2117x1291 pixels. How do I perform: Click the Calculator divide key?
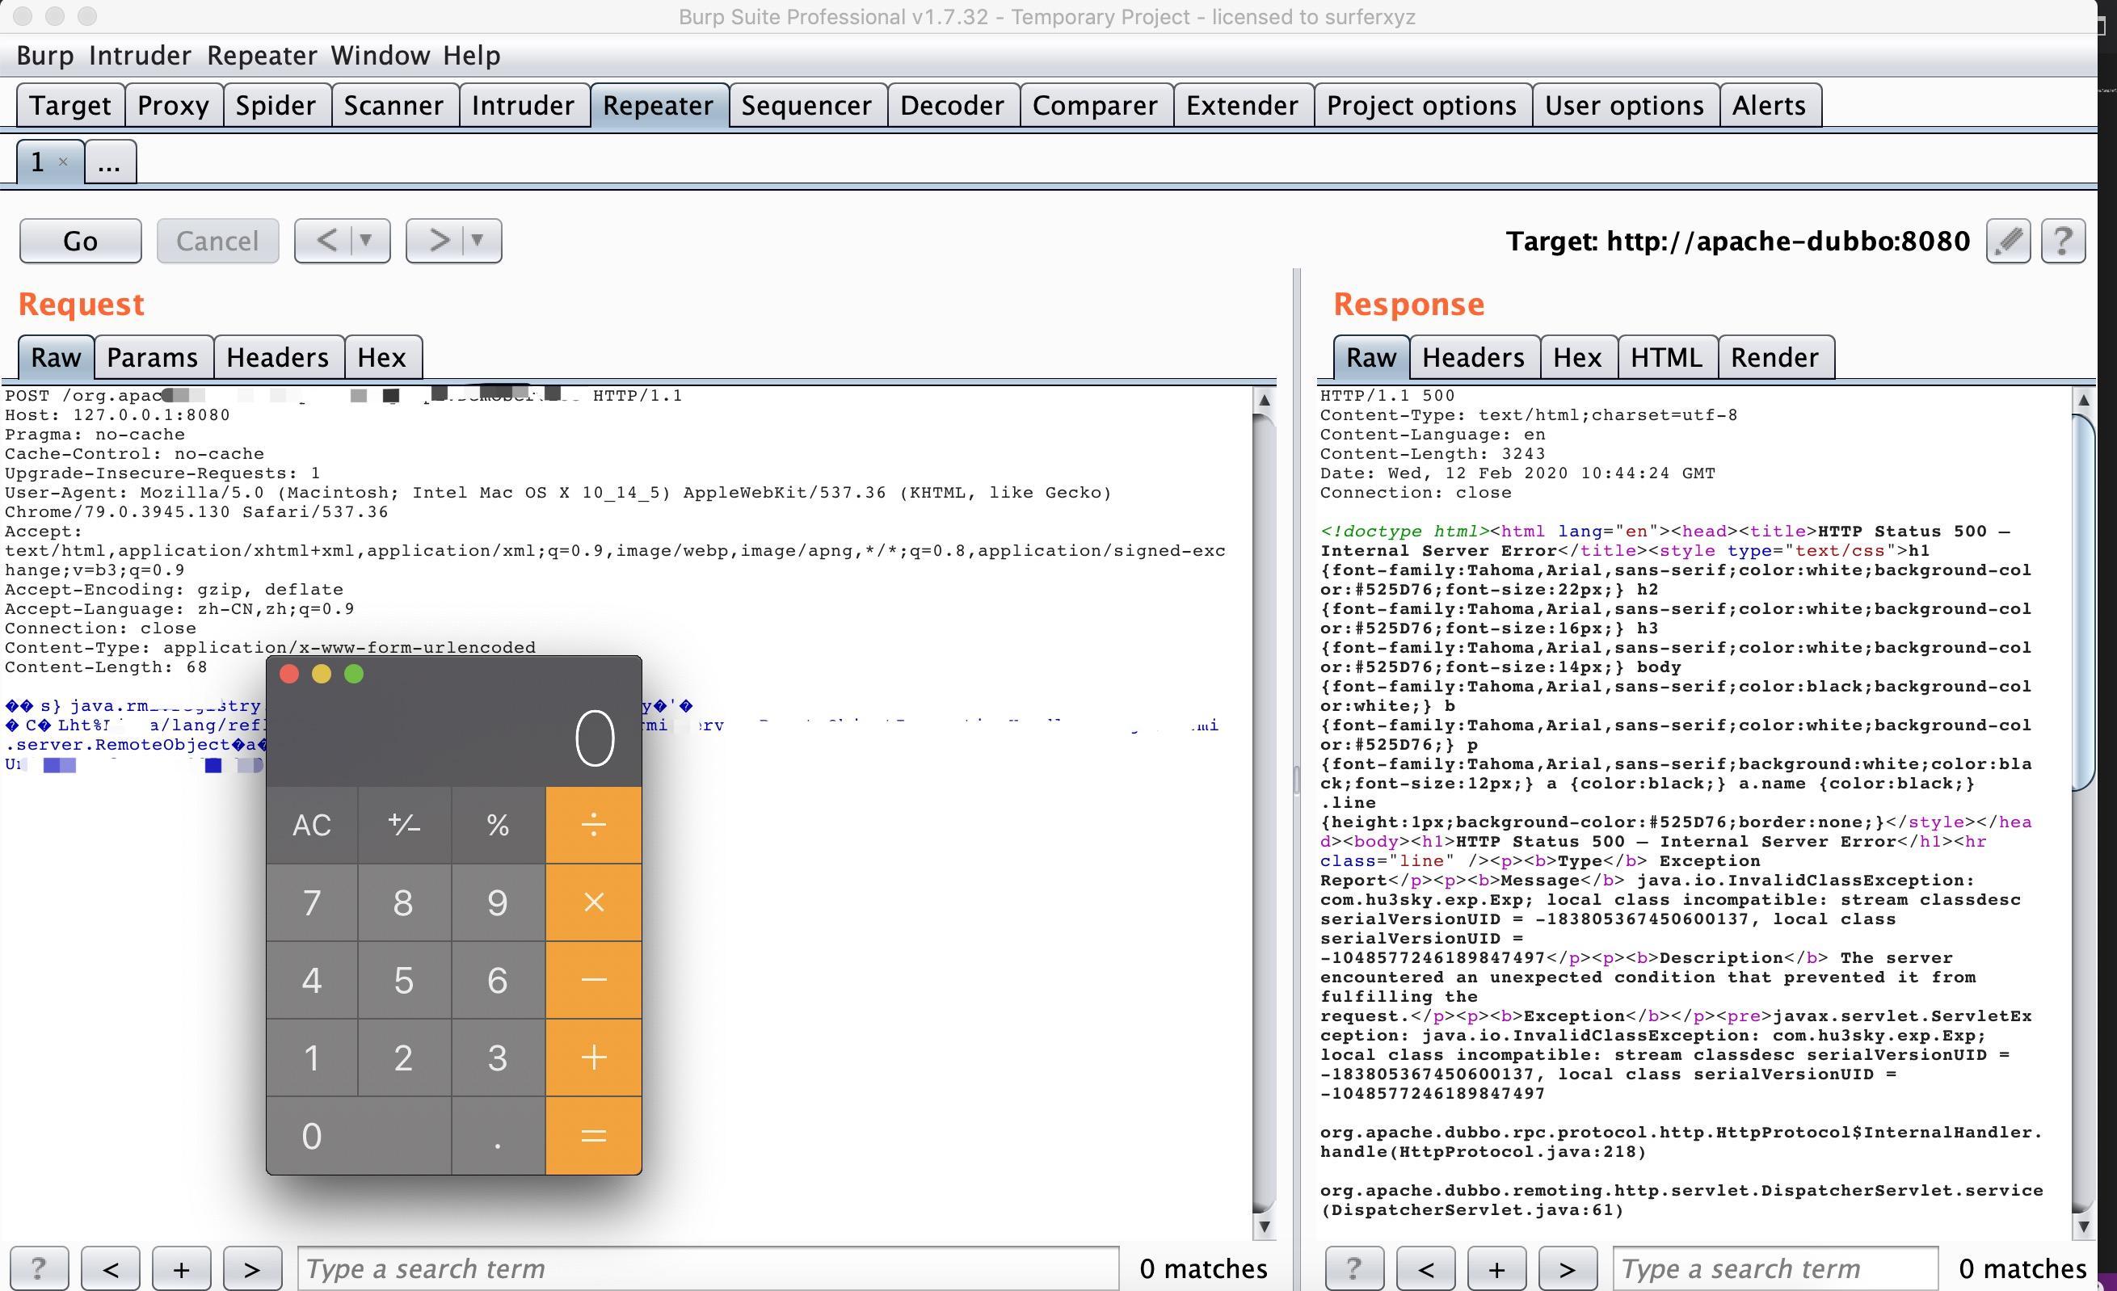point(594,825)
